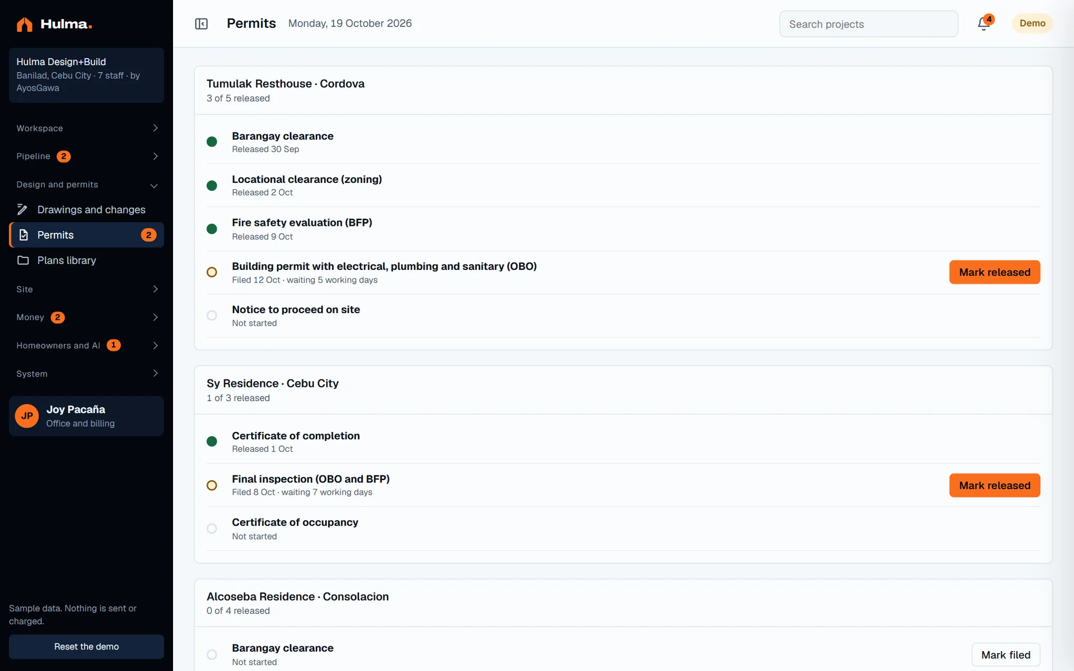Collapse sidebar using the panel toggle icon

[201, 24]
